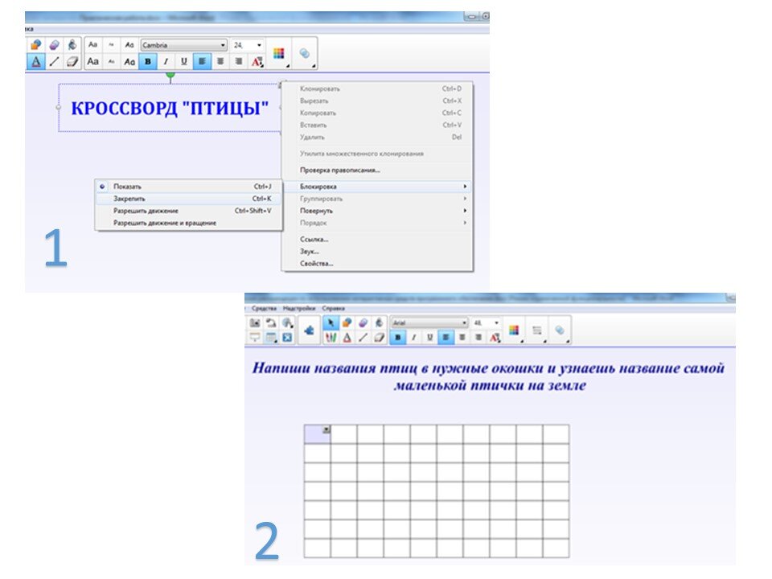The height and width of the screenshot is (579, 772).
Task: Toggle Underline in the Arial window toolbar
Action: [x=429, y=338]
